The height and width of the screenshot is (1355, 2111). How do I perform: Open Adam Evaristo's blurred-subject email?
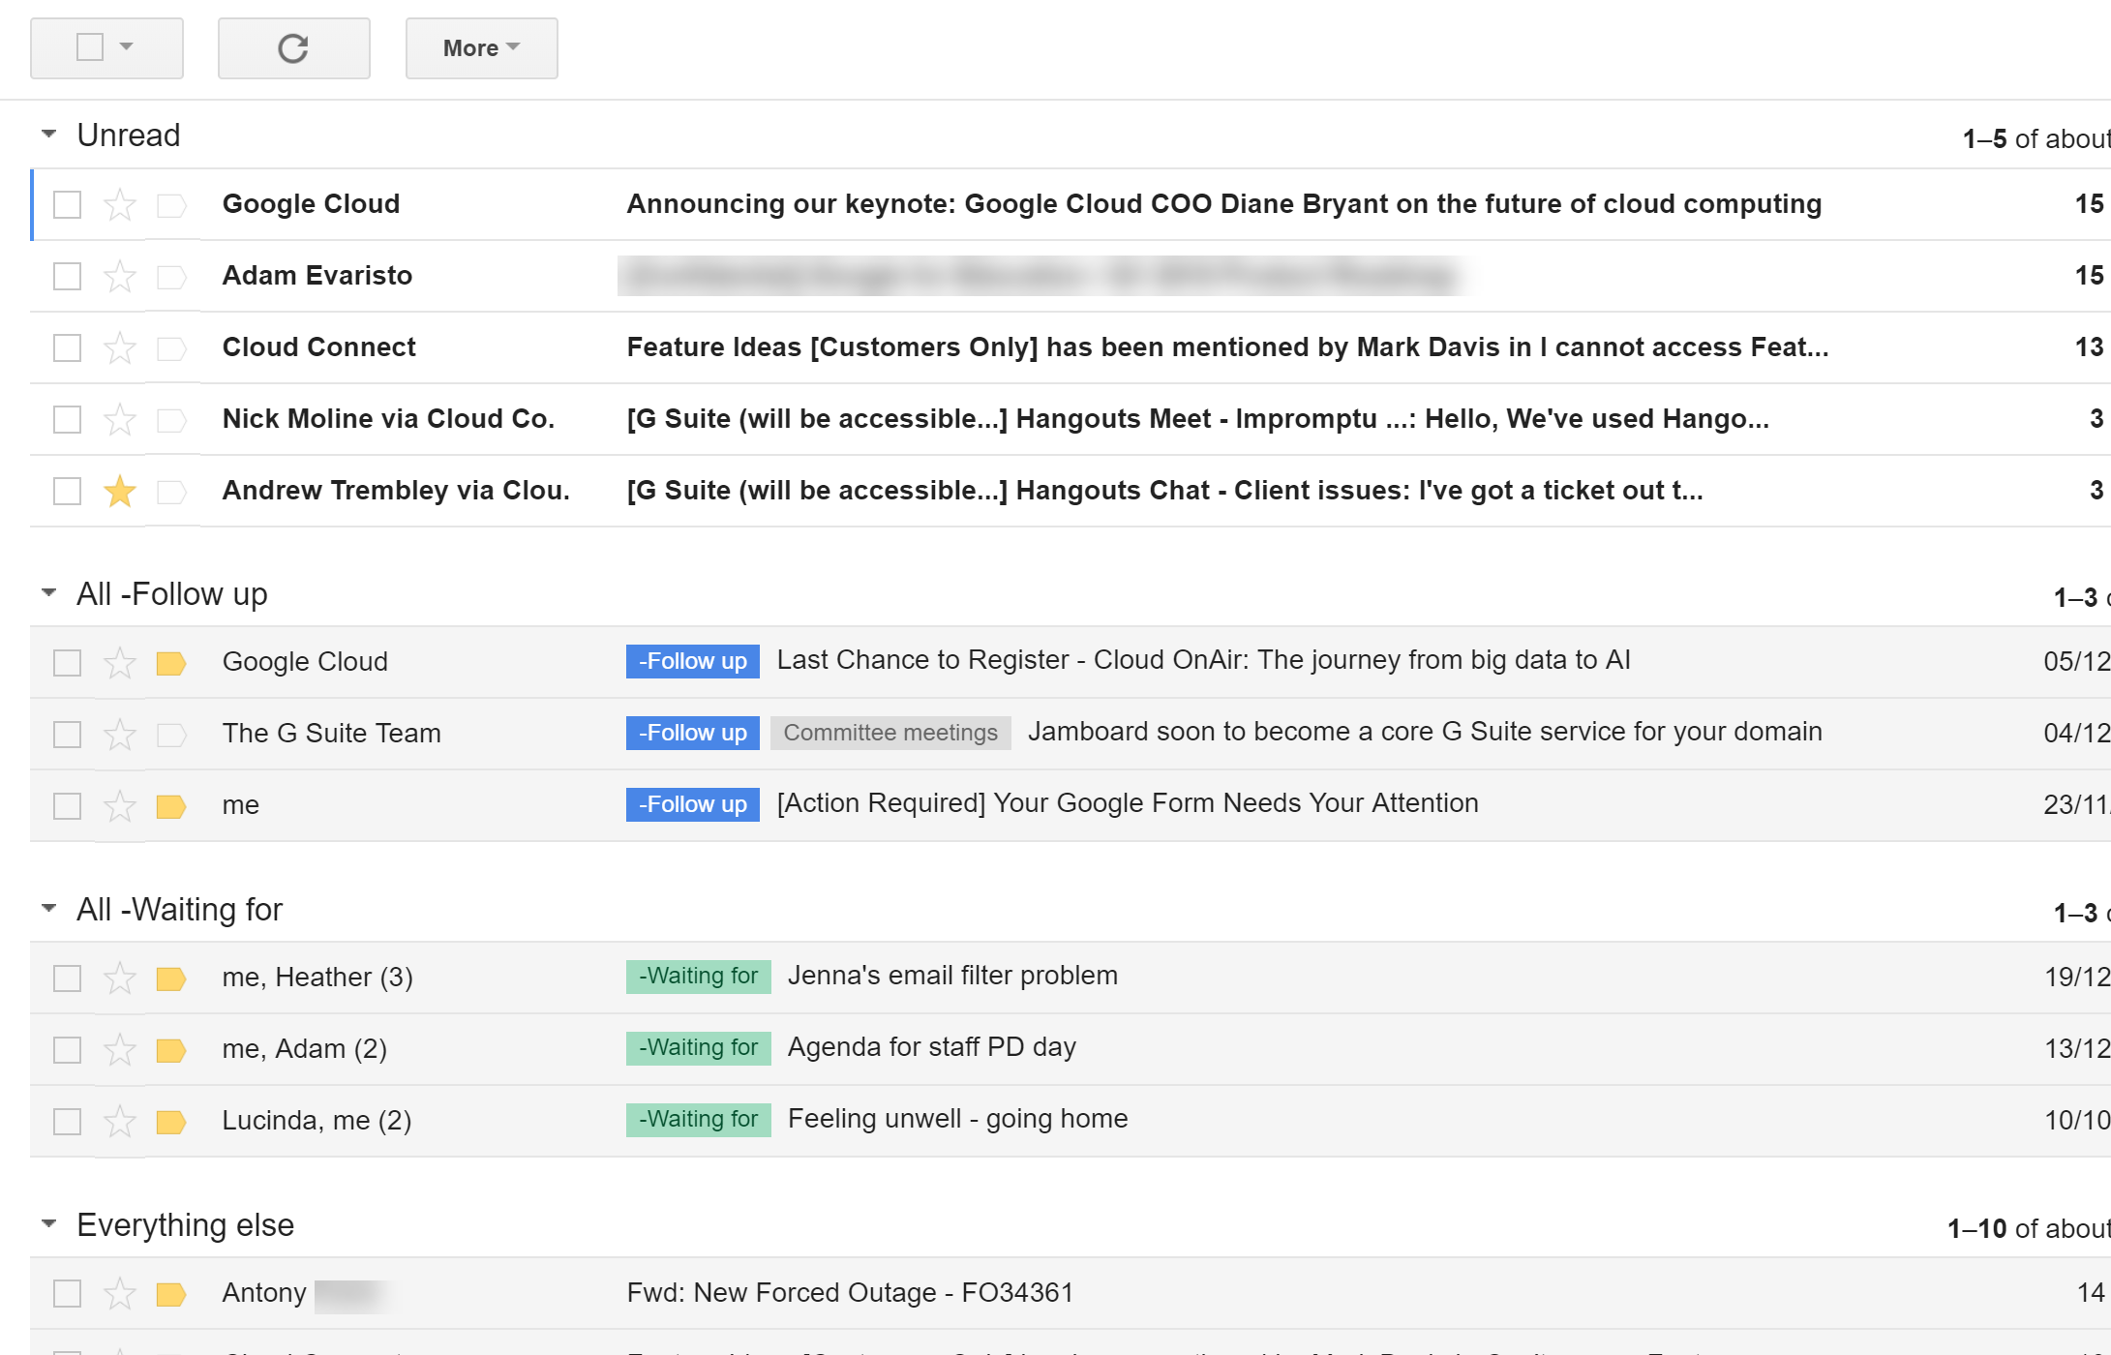coord(1040,276)
